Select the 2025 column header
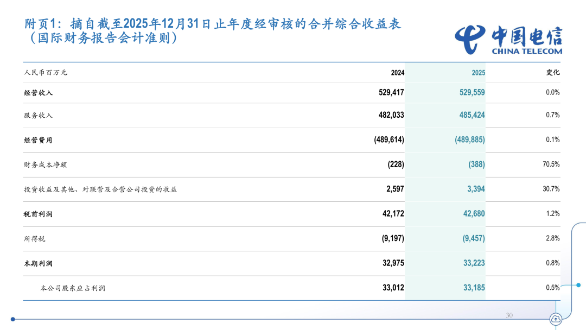The height and width of the screenshot is (330, 586). click(478, 73)
